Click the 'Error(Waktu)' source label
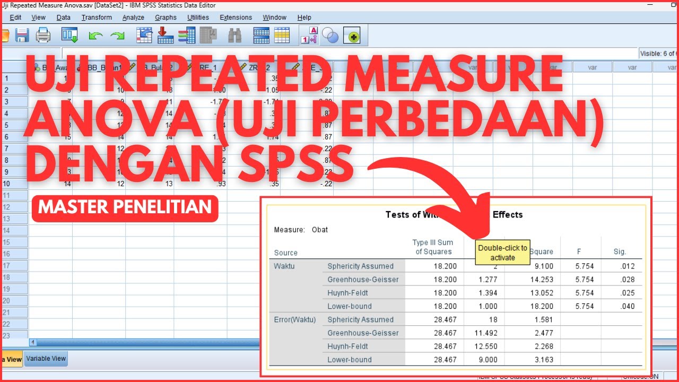Viewport: 679px width, 382px height. click(x=295, y=319)
